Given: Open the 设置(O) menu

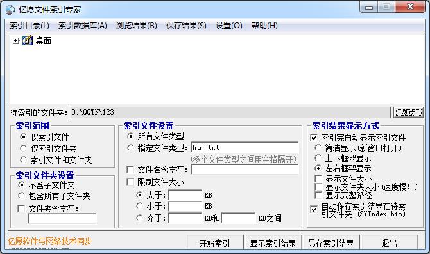Looking at the screenshot, I should [229, 26].
